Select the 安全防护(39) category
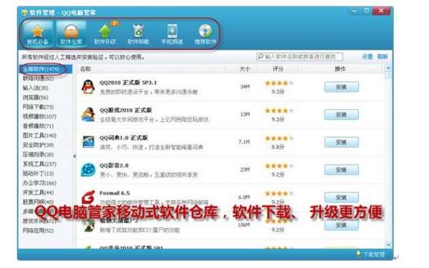429x268 pixels. tap(38, 145)
